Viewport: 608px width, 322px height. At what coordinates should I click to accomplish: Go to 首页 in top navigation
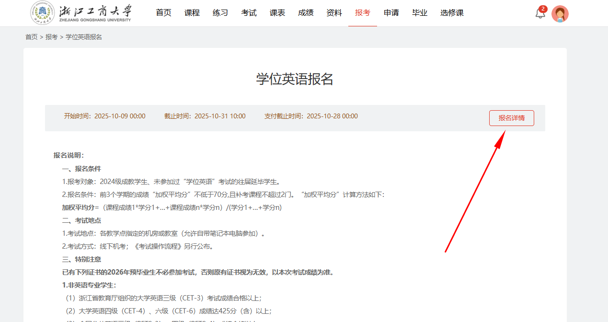(x=163, y=13)
